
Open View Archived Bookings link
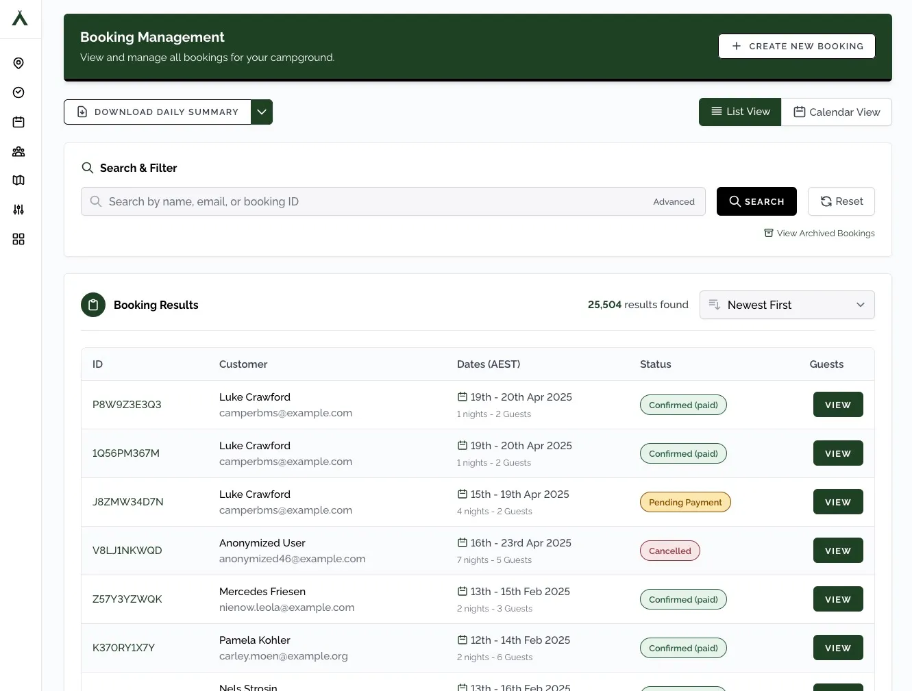(819, 234)
